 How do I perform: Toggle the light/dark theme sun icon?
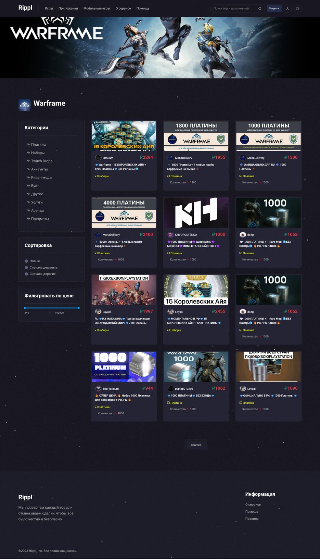tap(298, 8)
